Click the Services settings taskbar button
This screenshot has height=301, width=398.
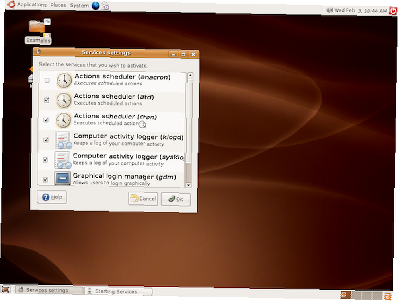pos(49,290)
